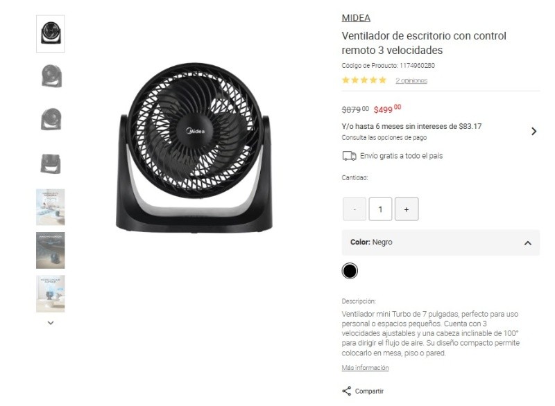The height and width of the screenshot is (406, 555).
Task: Select the dark gray lifestyle thumbnail
Action: point(51,250)
